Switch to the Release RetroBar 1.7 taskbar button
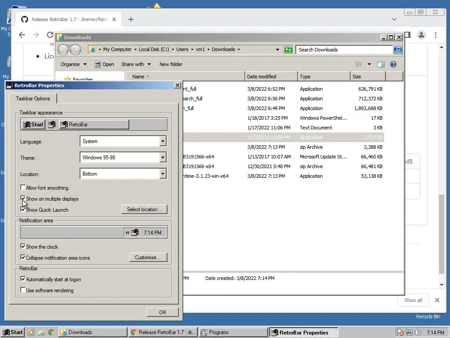This screenshot has height=338, width=450. [163, 332]
